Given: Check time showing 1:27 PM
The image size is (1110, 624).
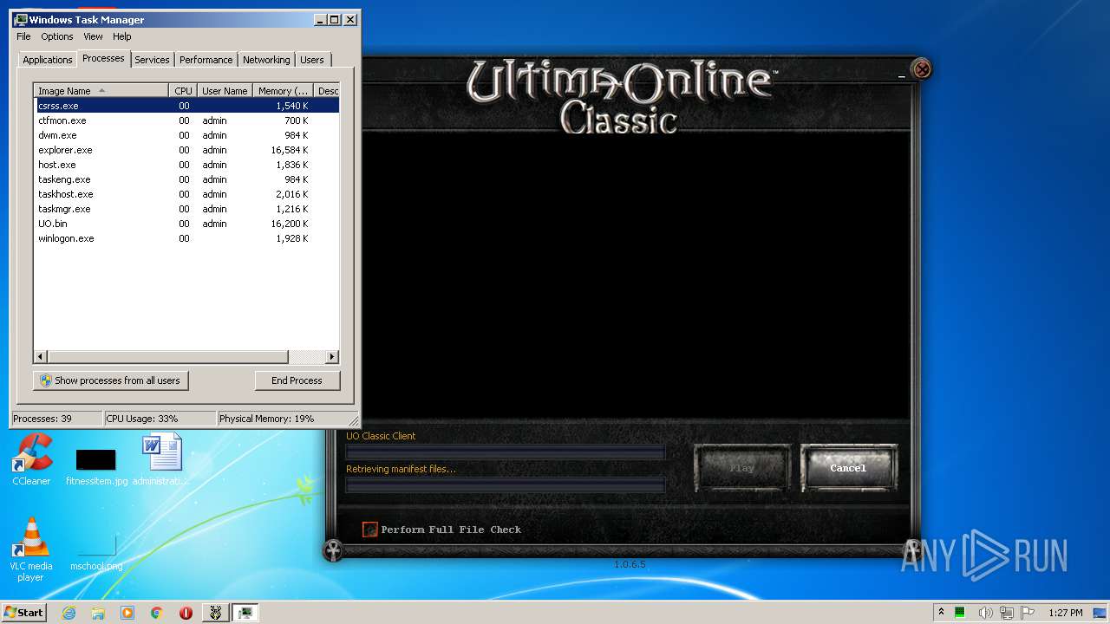Looking at the screenshot, I should 1066,613.
